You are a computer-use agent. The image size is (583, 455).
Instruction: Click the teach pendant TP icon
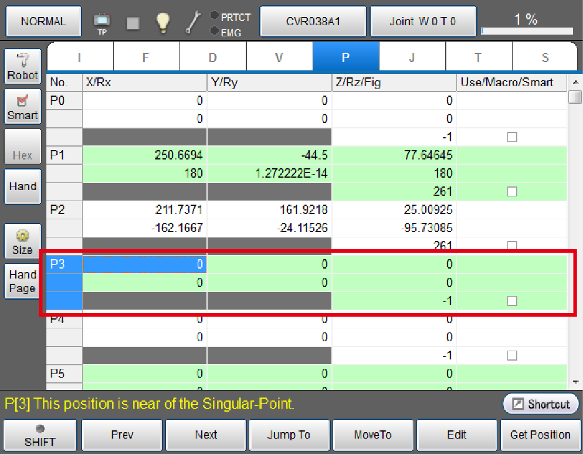pos(102,22)
